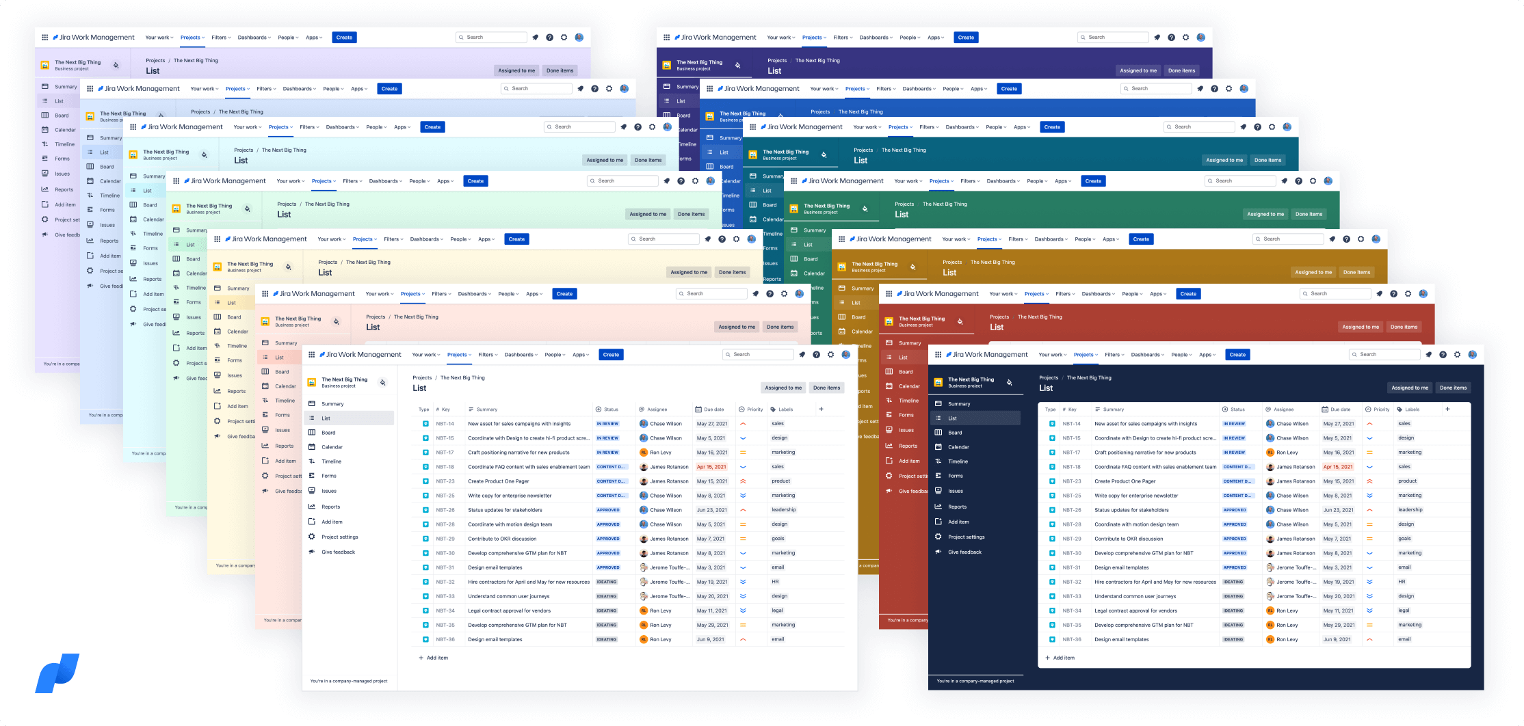Image resolution: width=1524 pixels, height=726 pixels.
Task: Expand Projects dropdown in white-themed window
Action: [x=459, y=355]
